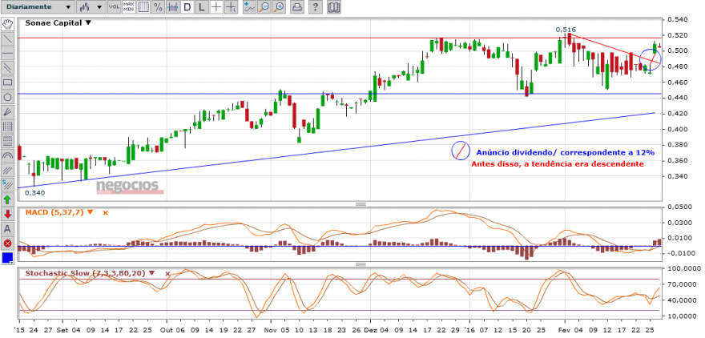Select the trend line tool
The height and width of the screenshot is (338, 705).
pyautogui.click(x=7, y=38)
